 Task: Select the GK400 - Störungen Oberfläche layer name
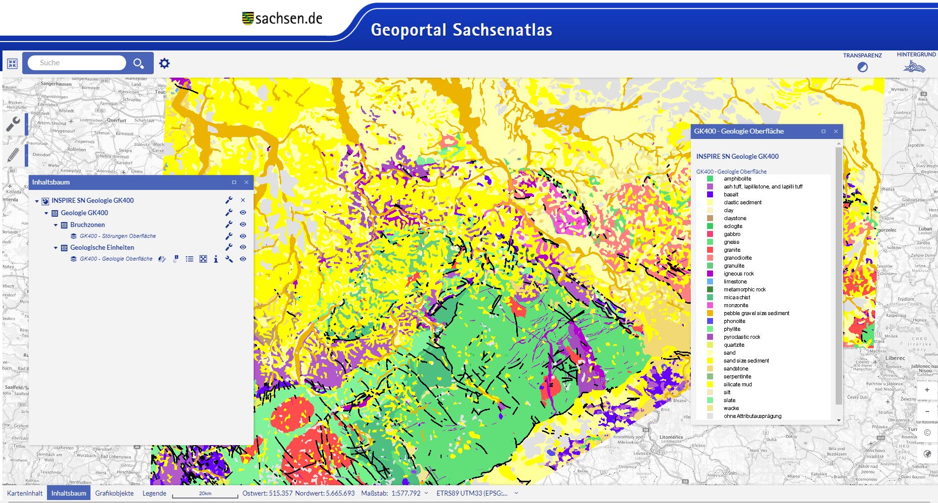point(118,236)
